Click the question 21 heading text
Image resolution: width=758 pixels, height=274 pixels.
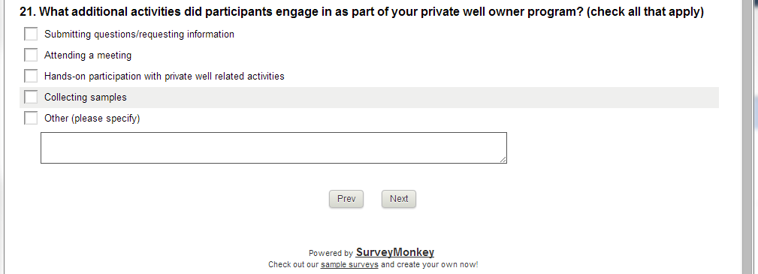click(x=361, y=12)
